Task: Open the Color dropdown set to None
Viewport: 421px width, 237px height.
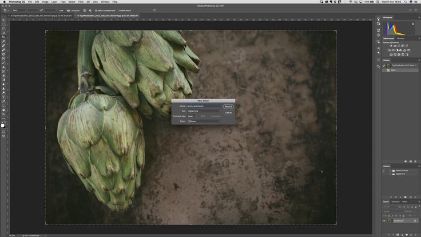Action: tap(204, 121)
